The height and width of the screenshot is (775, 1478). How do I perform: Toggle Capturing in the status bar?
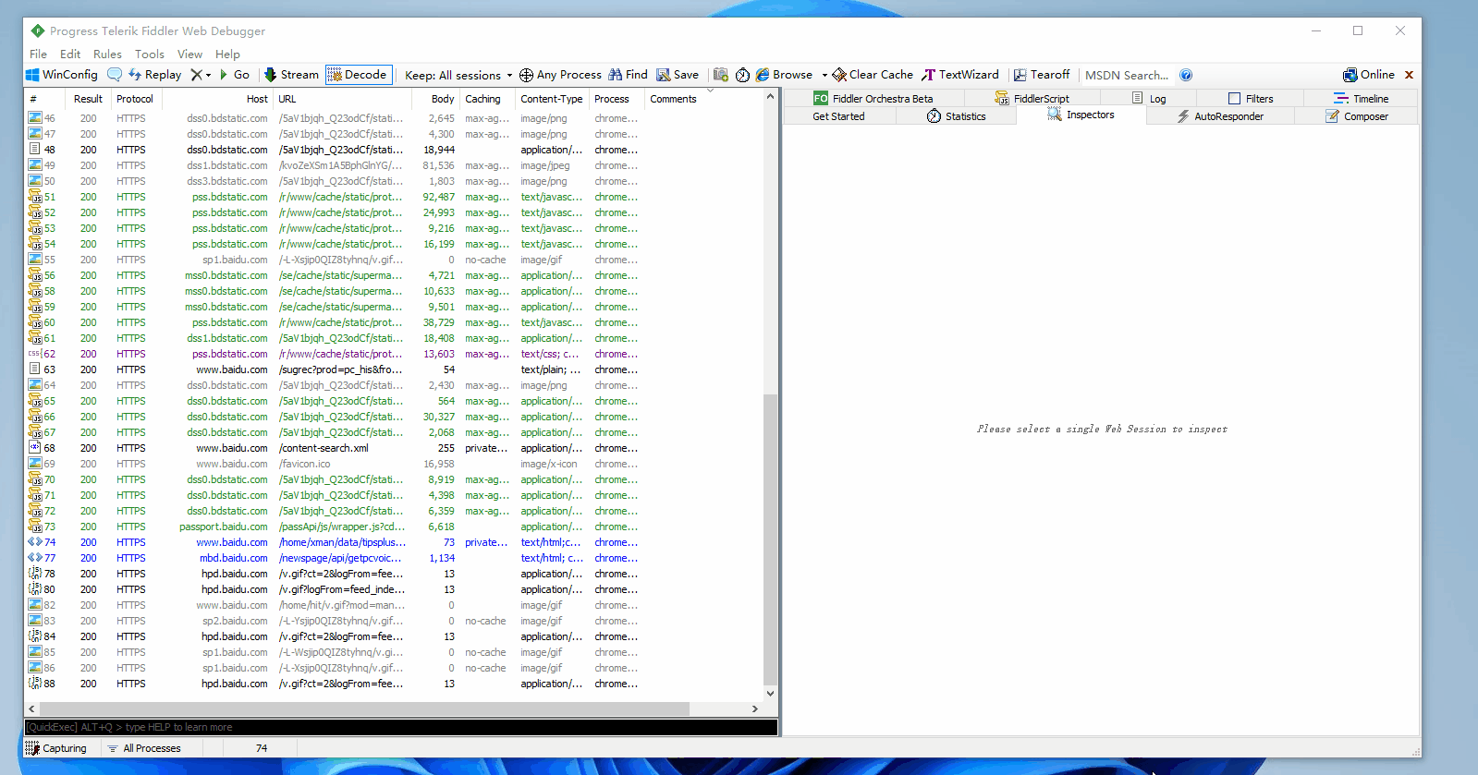(56, 748)
